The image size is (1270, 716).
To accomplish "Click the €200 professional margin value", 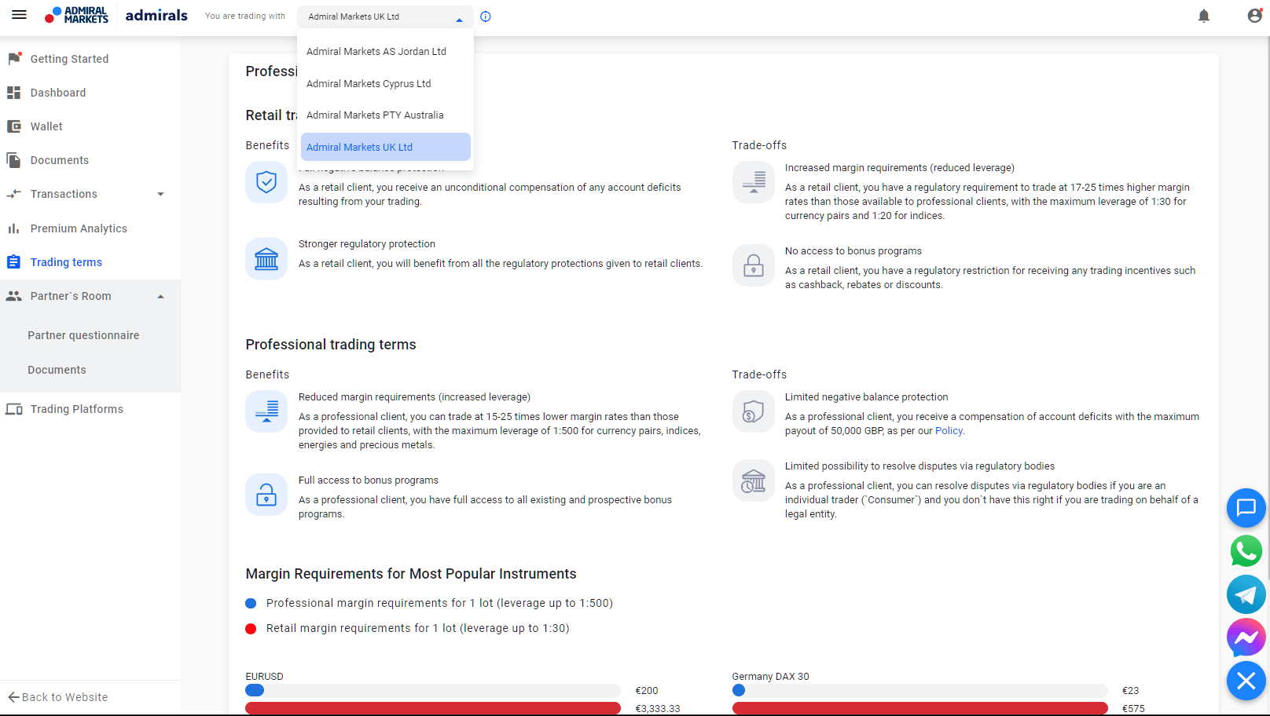I will 647,691.
